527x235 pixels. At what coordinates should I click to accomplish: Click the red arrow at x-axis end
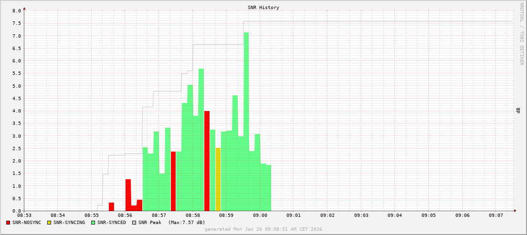(515, 211)
